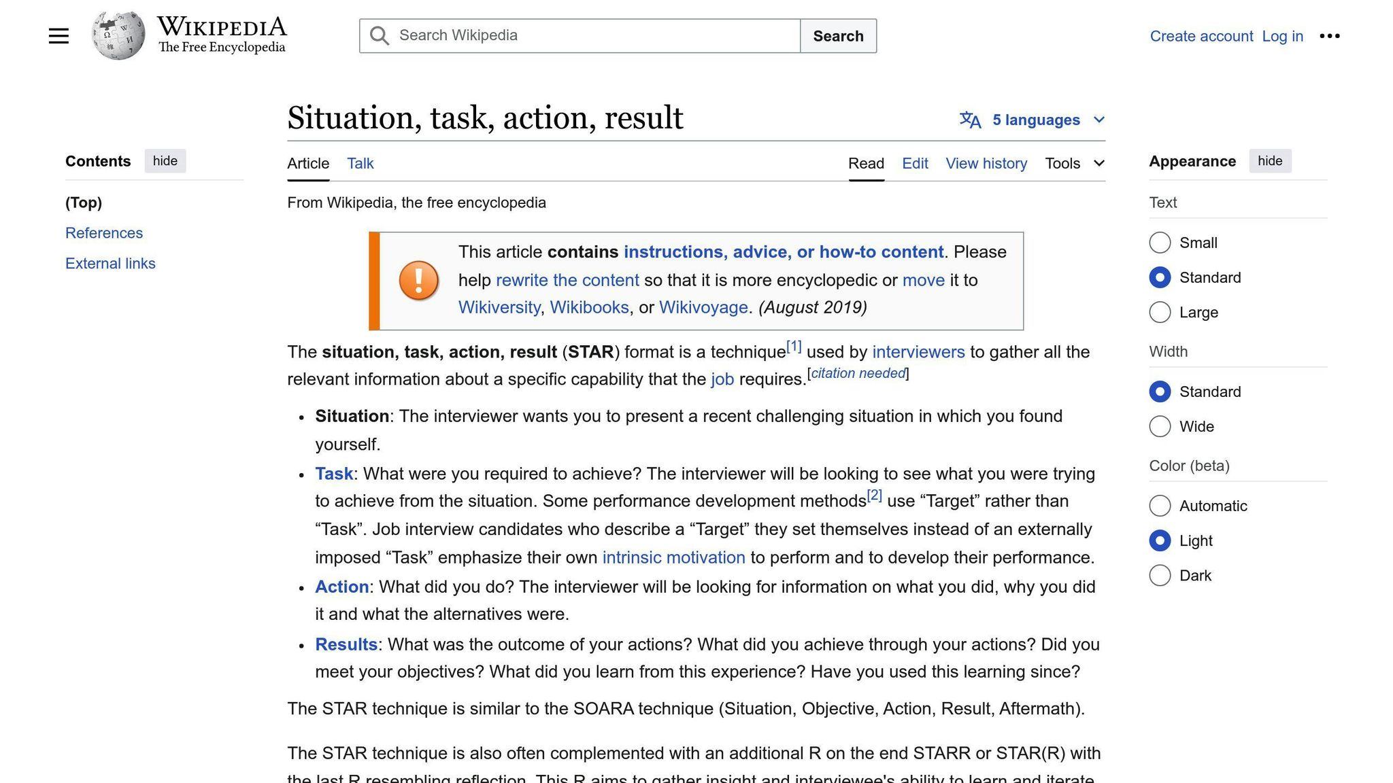The width and height of the screenshot is (1393, 783).
Task: Open the 'Action' bullet link
Action: pos(342,587)
